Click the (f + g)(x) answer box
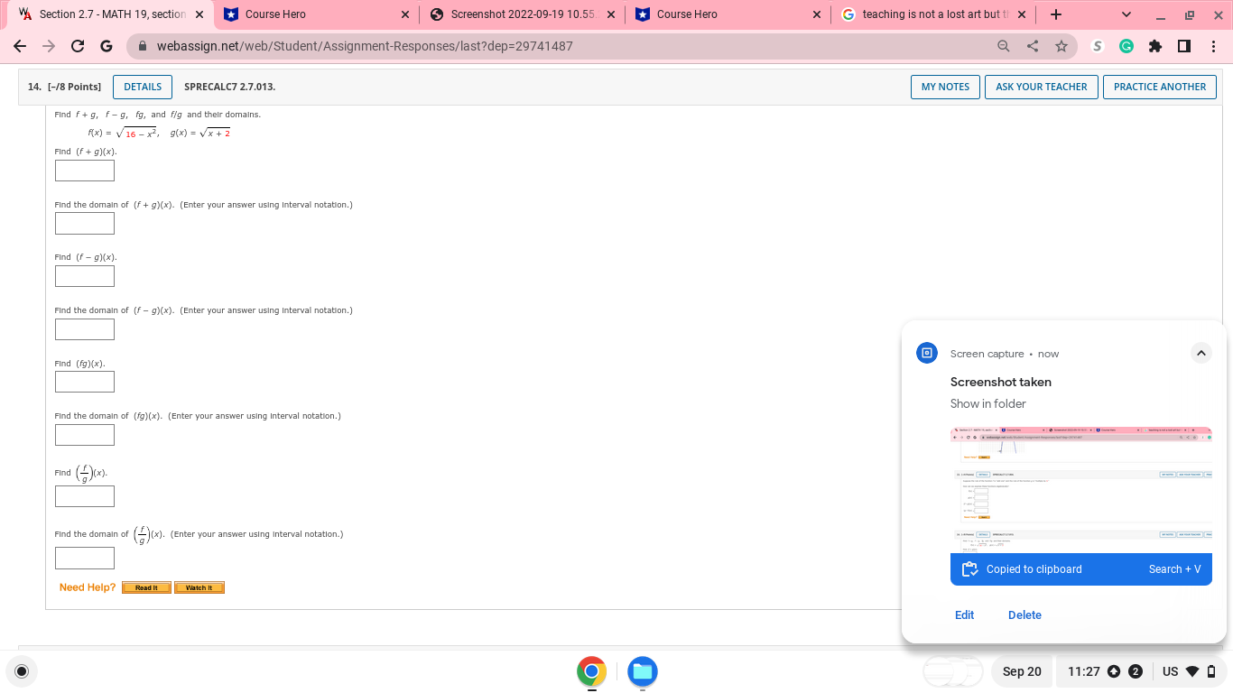 pos(85,171)
